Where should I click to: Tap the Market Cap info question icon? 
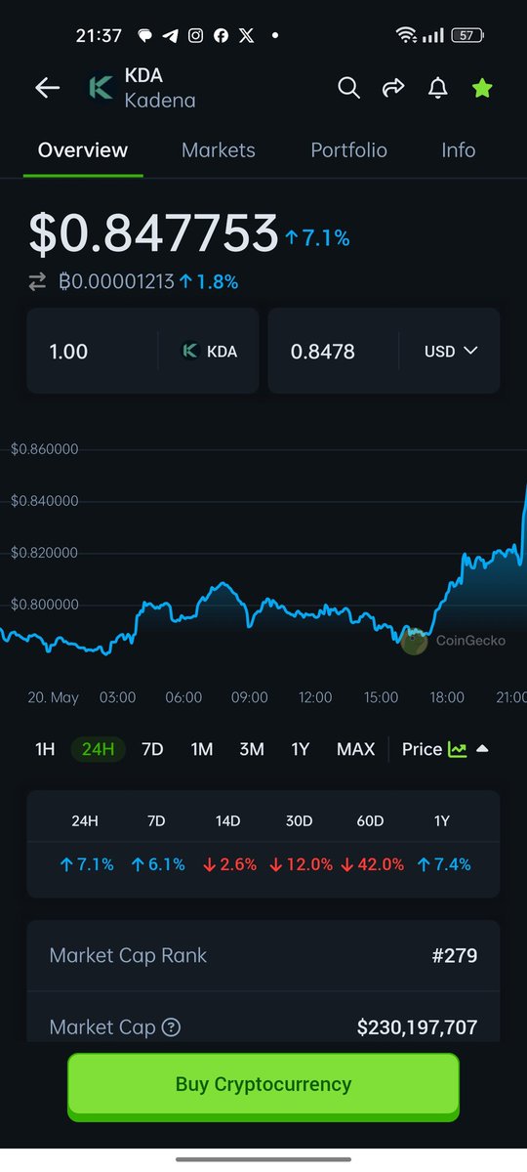(171, 1026)
